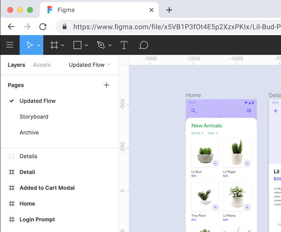Expand the shape tools dropdown arrow
The width and height of the screenshot is (281, 232).
coord(86,45)
